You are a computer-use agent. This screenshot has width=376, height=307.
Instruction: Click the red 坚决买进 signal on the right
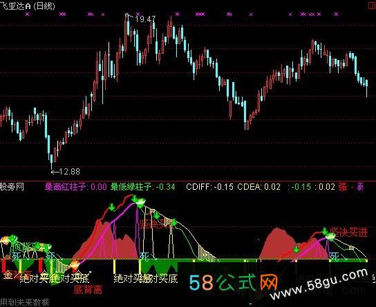click(349, 232)
